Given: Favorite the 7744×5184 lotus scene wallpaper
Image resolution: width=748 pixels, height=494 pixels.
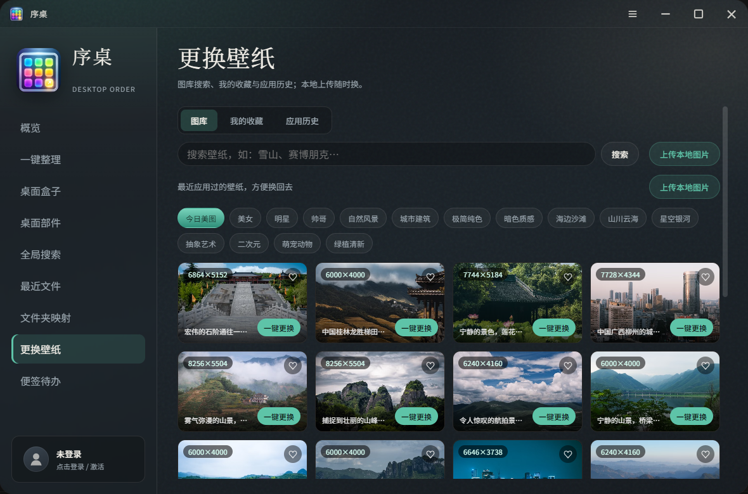Looking at the screenshot, I should 568,277.
